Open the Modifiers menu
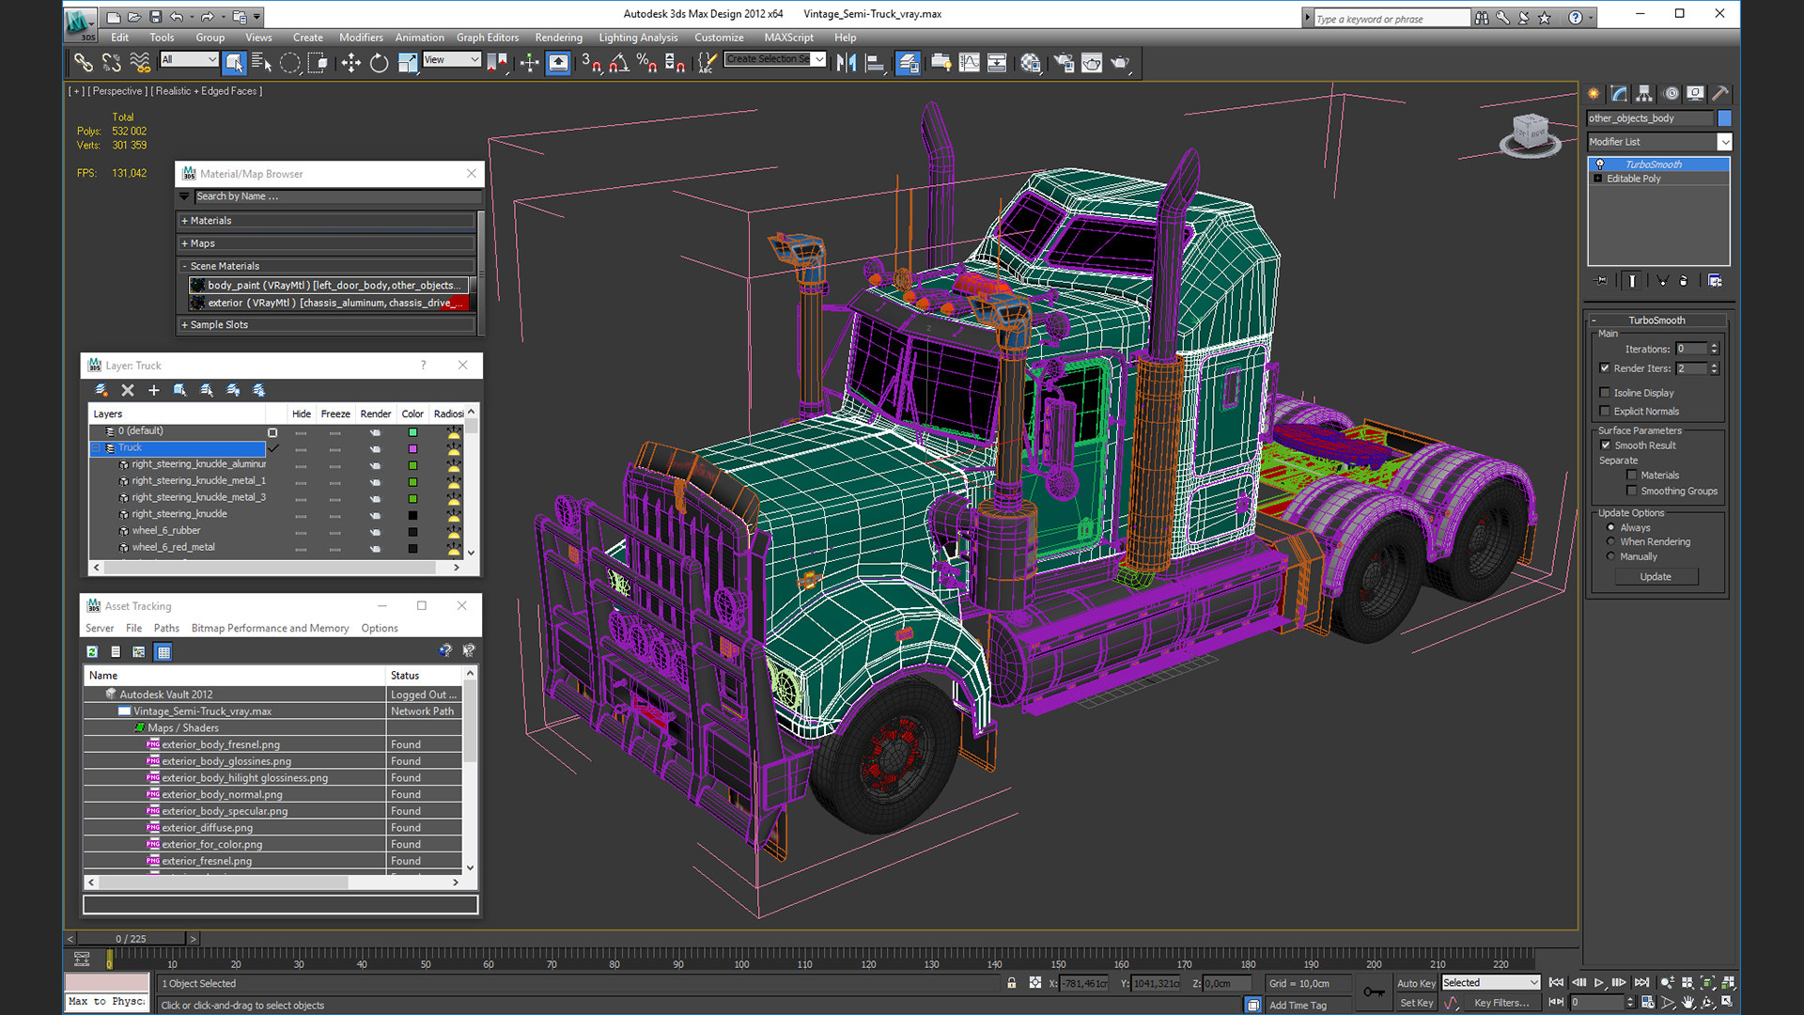Viewport: 1804px width, 1015px height. [361, 38]
